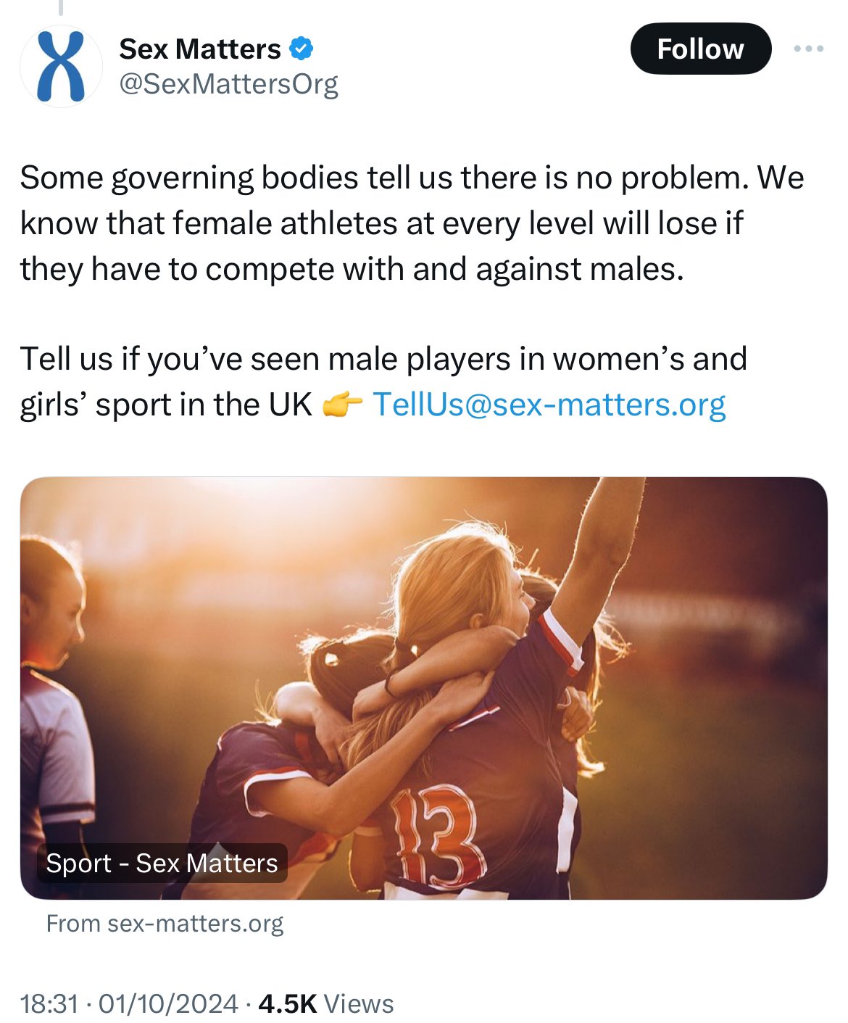Click the blue verified badge
The image size is (848, 1023).
pyautogui.click(x=302, y=49)
